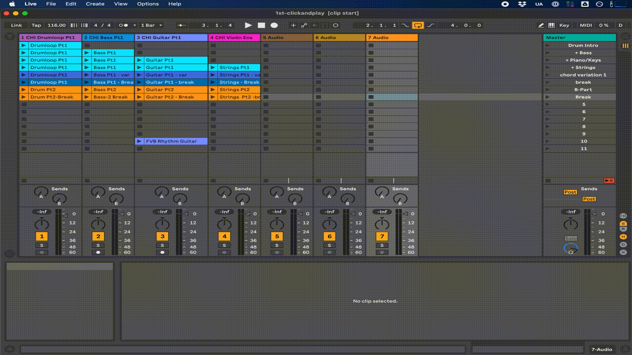Adjust the track 5 pan knob

(277, 224)
